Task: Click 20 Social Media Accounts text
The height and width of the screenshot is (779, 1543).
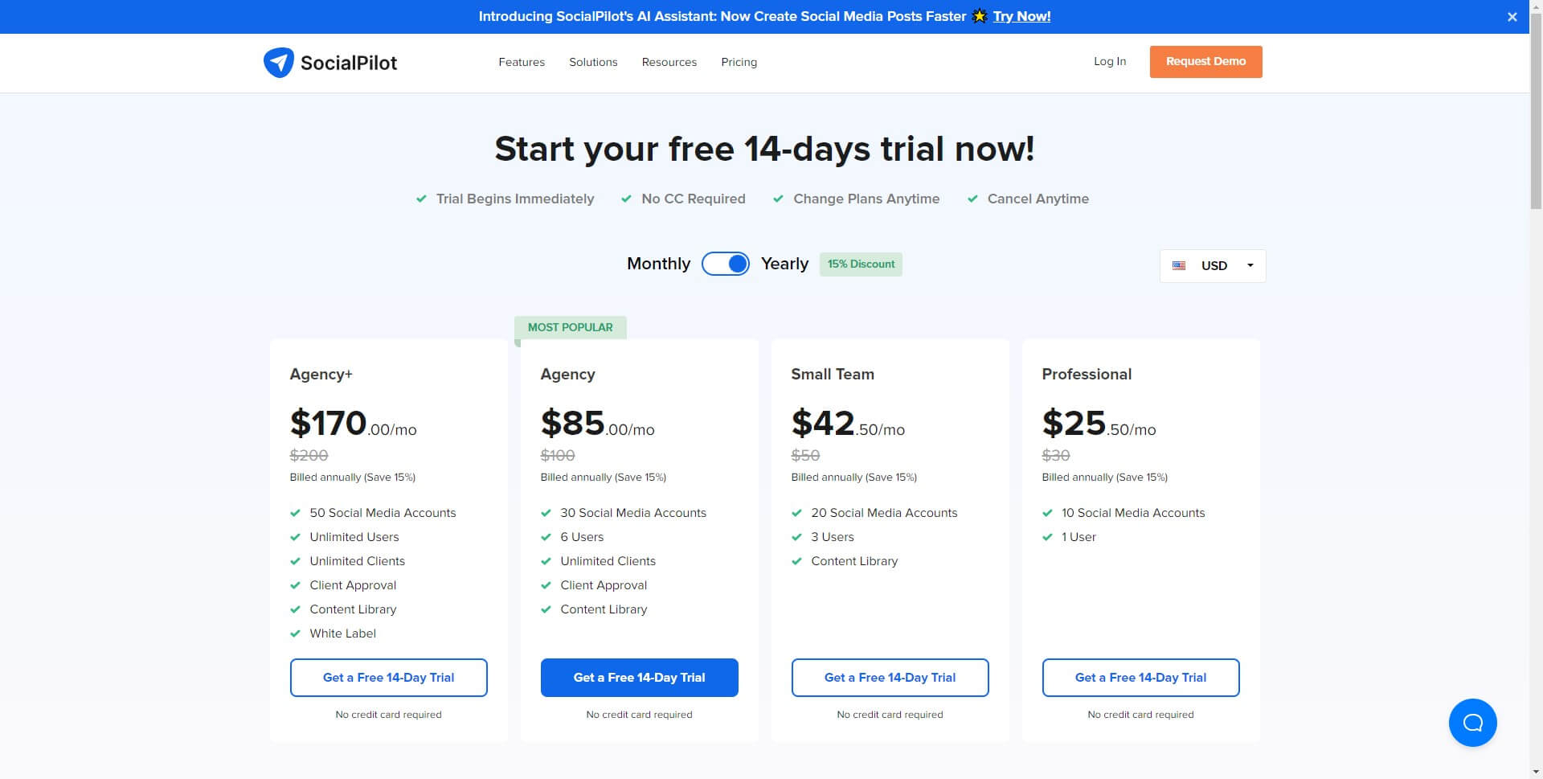Action: [884, 513]
